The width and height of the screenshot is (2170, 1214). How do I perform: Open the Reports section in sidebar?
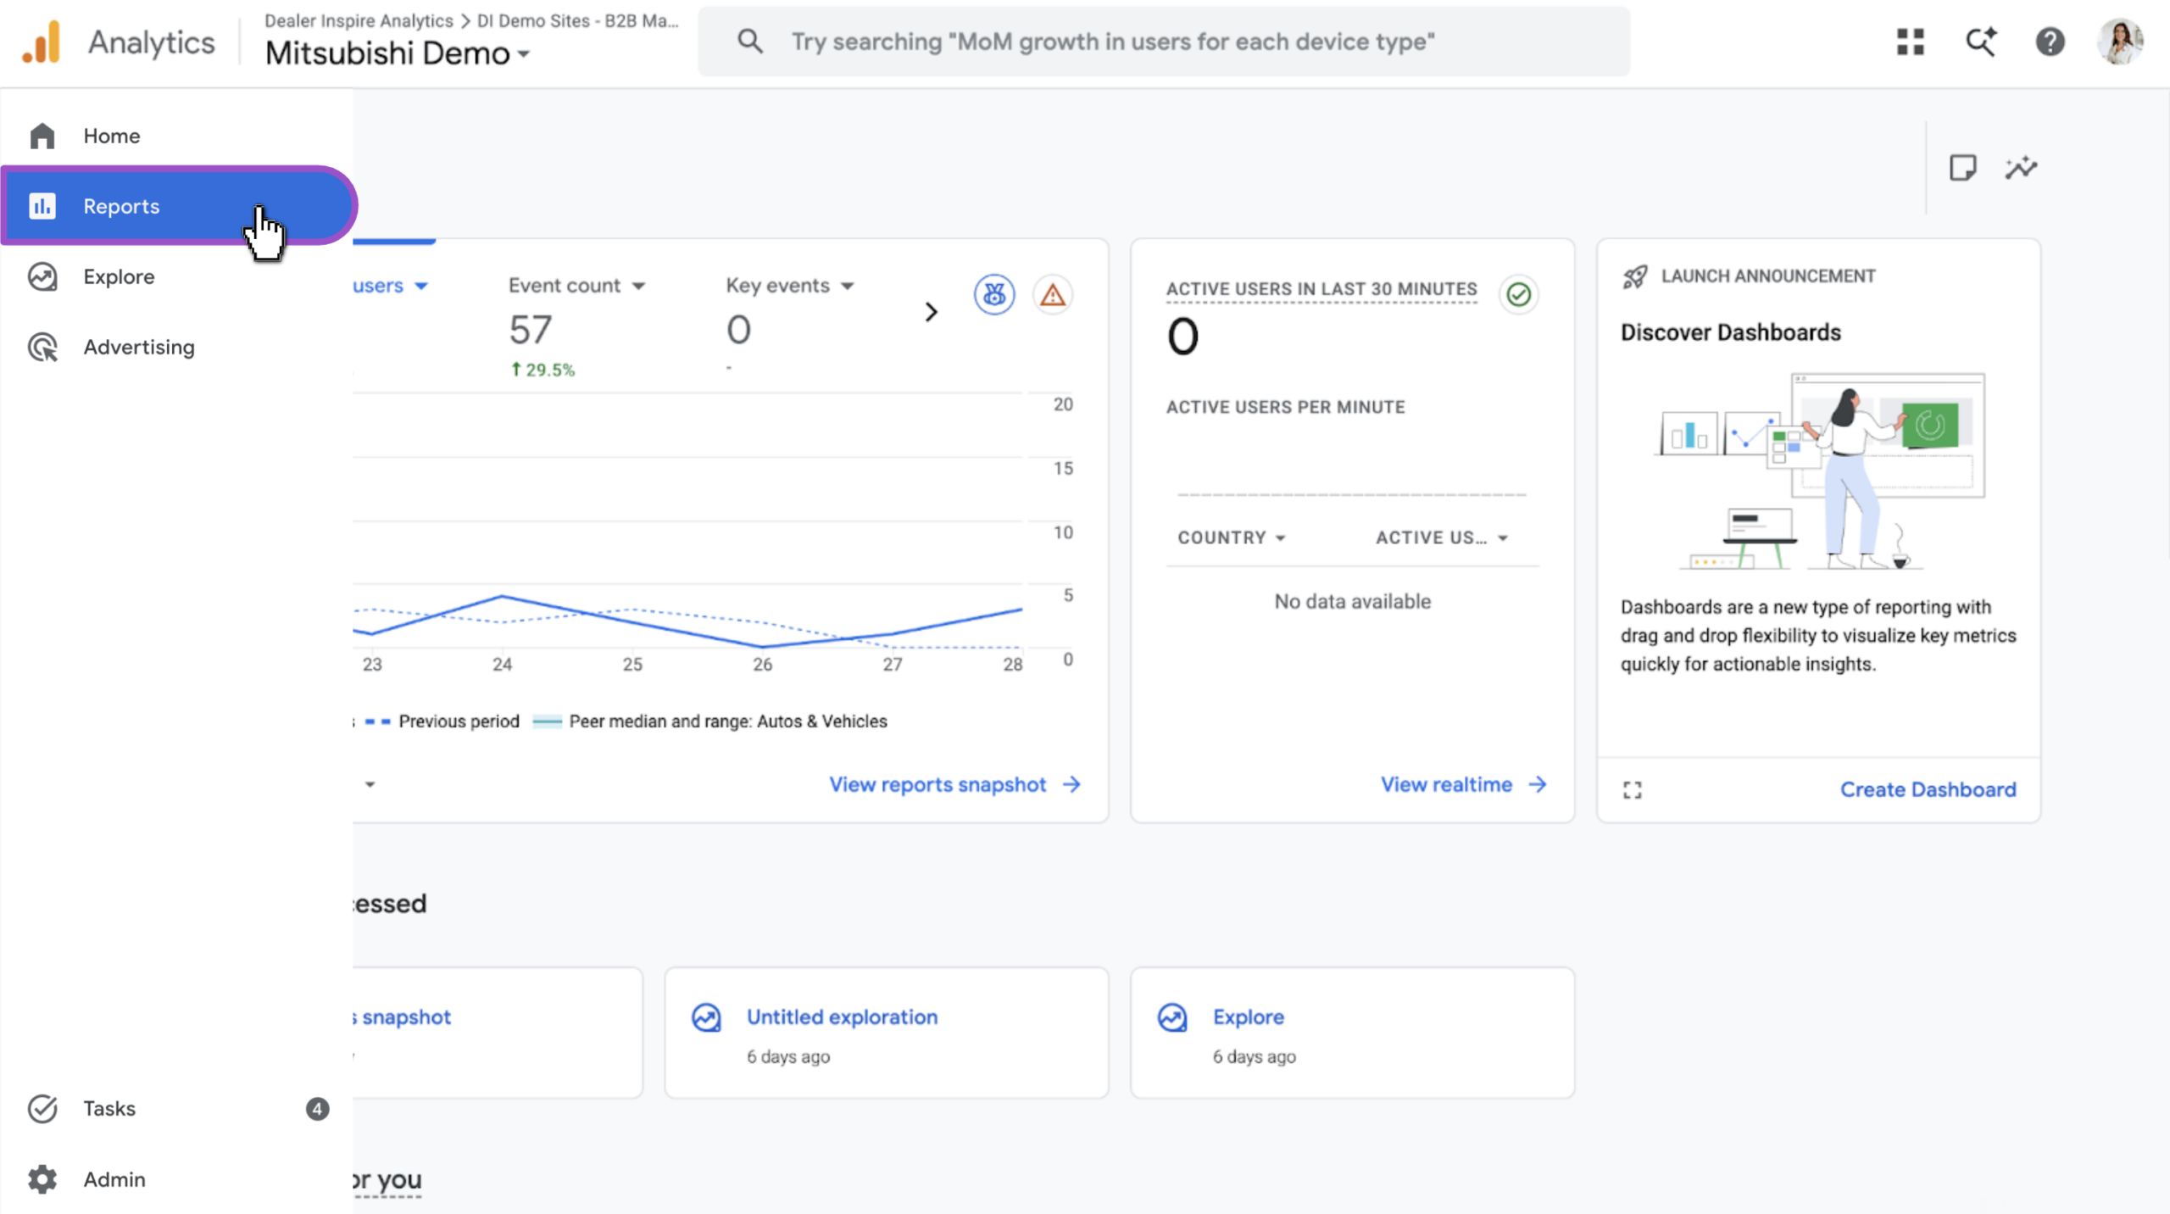(176, 206)
